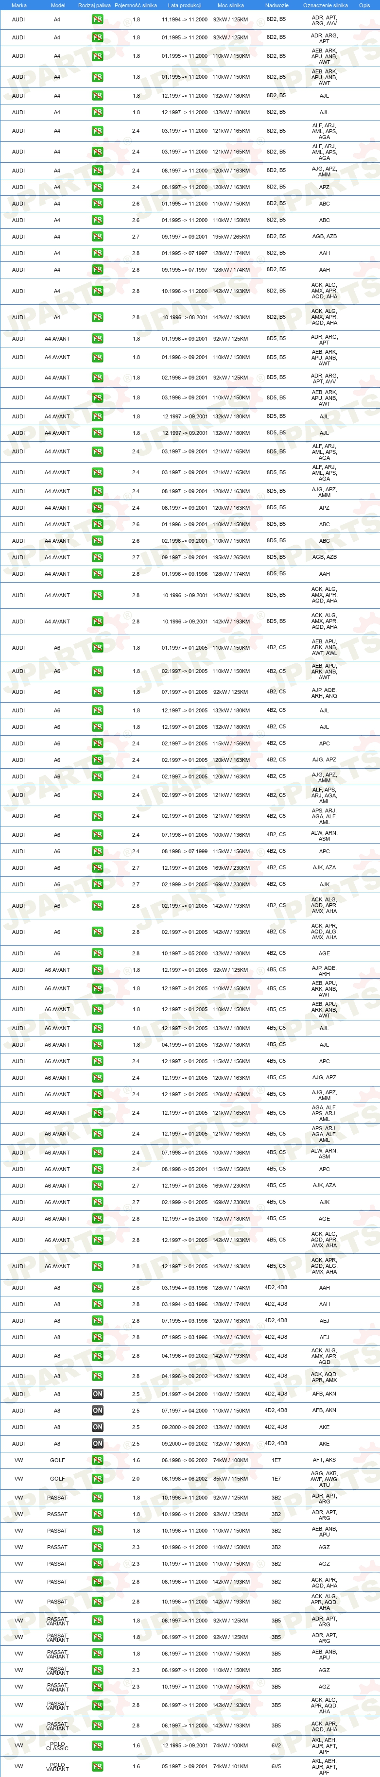The image size is (380, 1777).
Task: Click diesel ON icon for A8 07.1997 row
Action: coord(97,1411)
